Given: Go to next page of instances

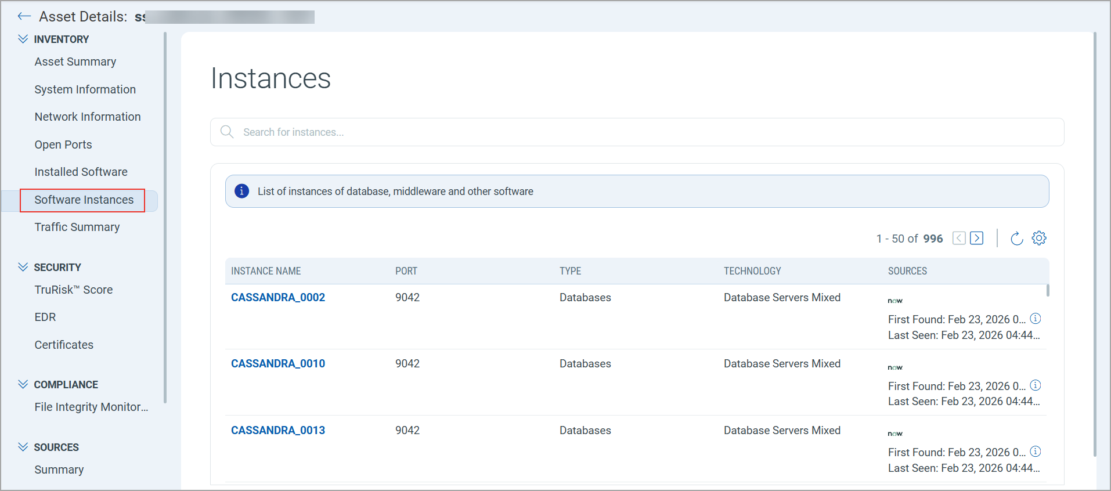Looking at the screenshot, I should click(x=977, y=238).
